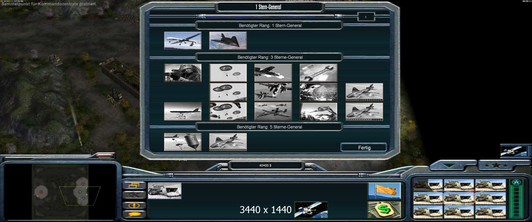This screenshot has width=532, height=222.
Task: Collapse control bar with green triangle
Action: [x=450, y=165]
